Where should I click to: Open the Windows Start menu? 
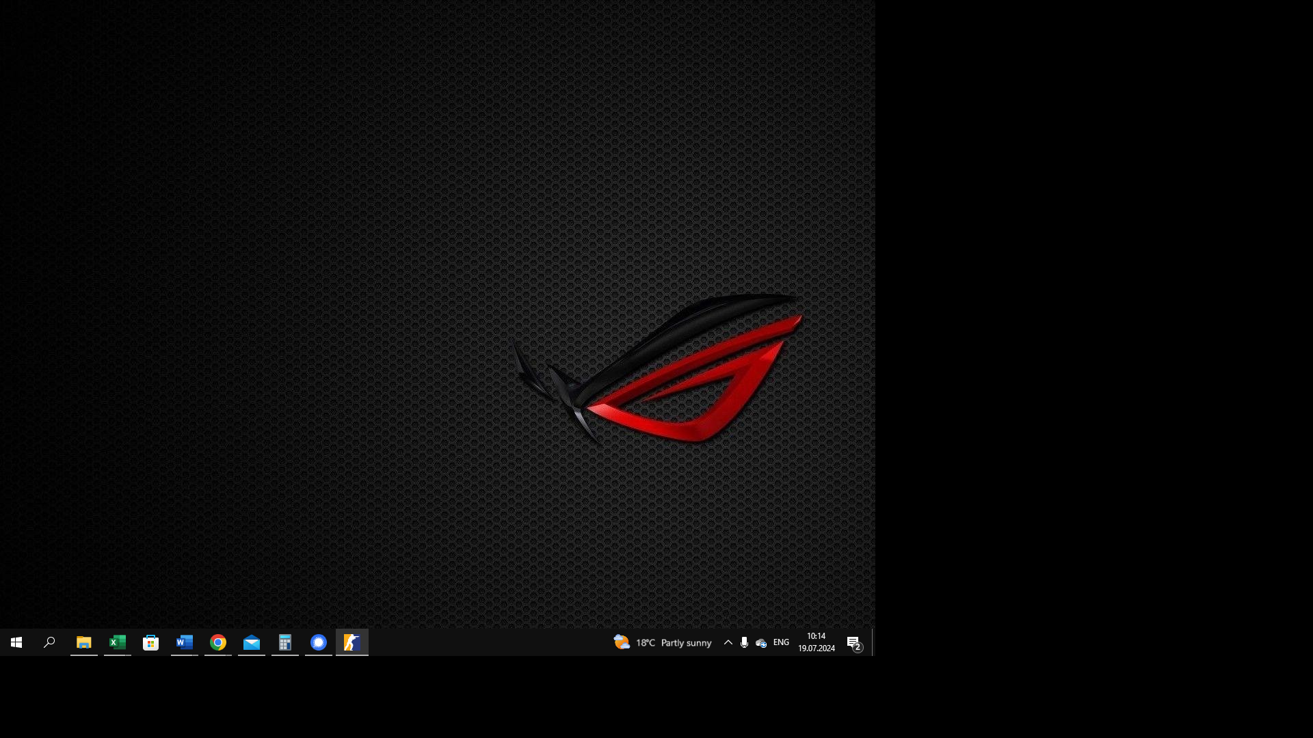(16, 642)
